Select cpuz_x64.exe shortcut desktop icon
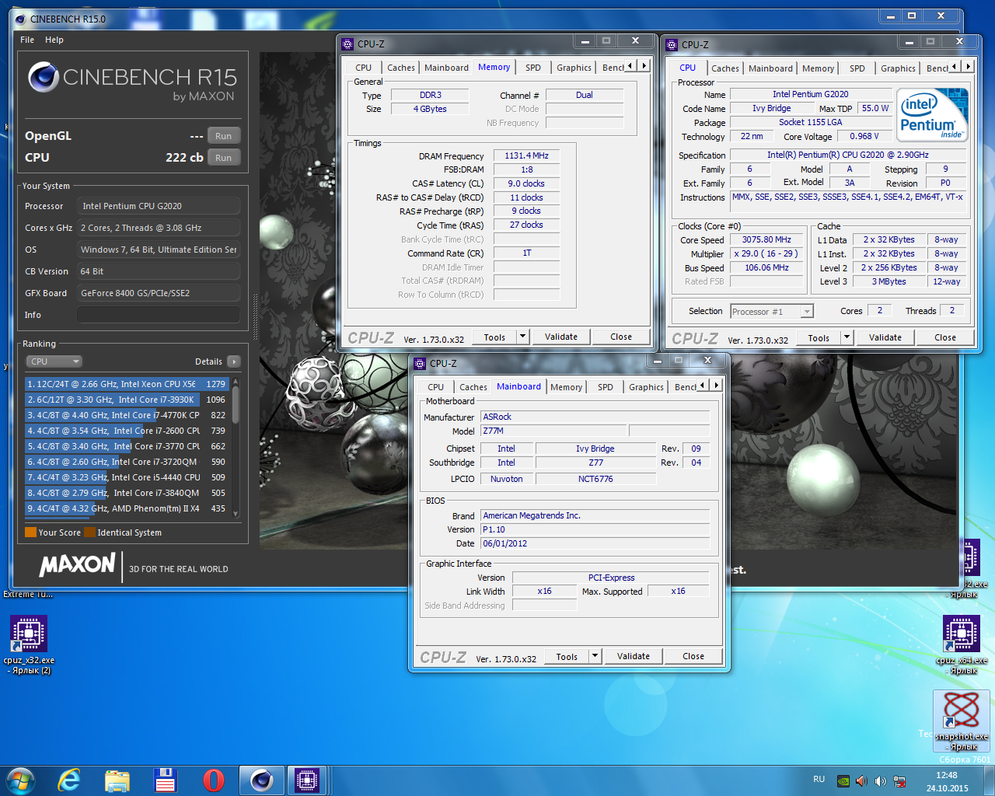The image size is (995, 796). click(962, 645)
